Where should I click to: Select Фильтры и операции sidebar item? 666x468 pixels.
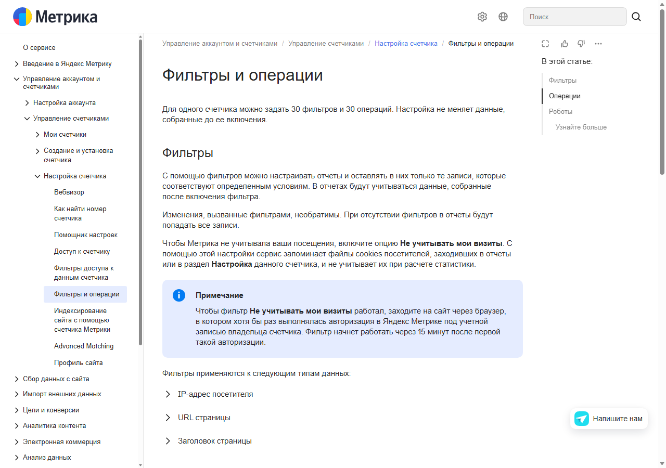(x=85, y=294)
